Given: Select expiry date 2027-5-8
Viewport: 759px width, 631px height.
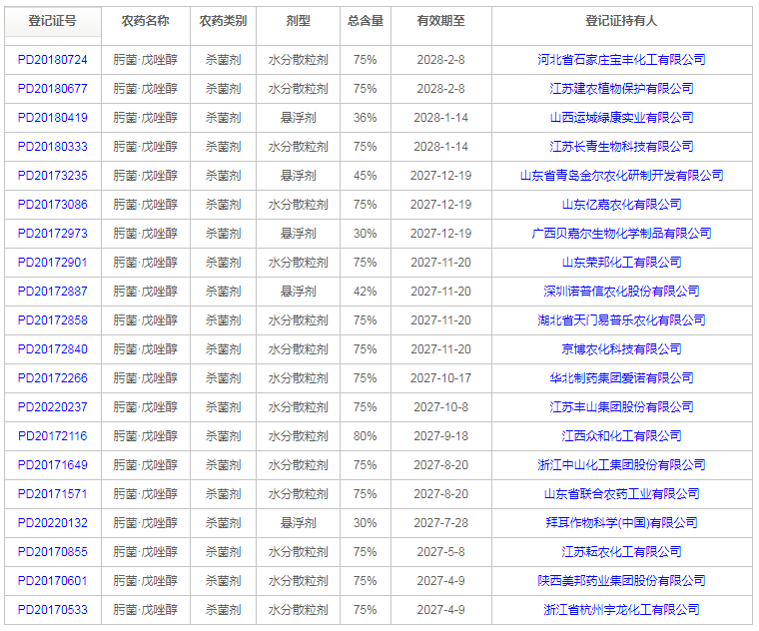Looking at the screenshot, I should 441,552.
